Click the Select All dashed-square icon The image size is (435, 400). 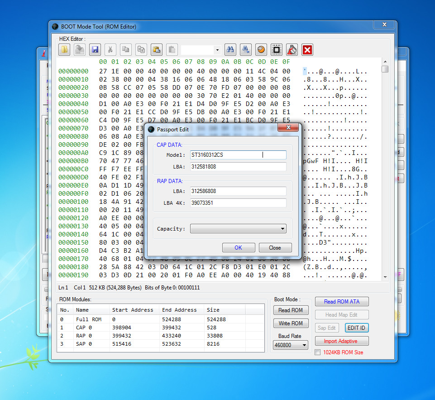(277, 50)
